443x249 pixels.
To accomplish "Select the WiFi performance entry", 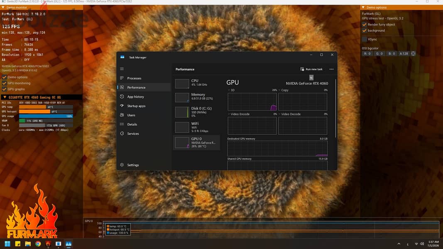I will tap(197, 127).
